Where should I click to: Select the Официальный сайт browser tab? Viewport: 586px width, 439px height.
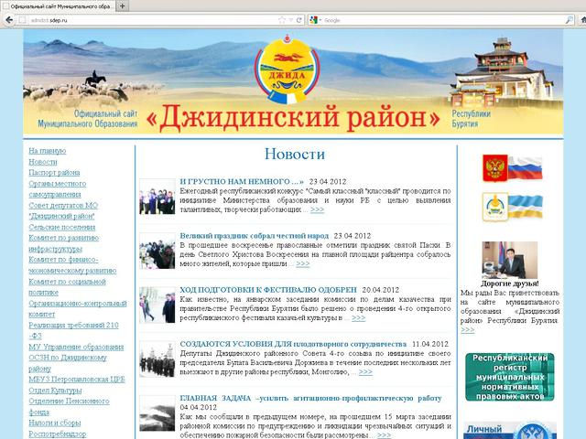tap(58, 6)
